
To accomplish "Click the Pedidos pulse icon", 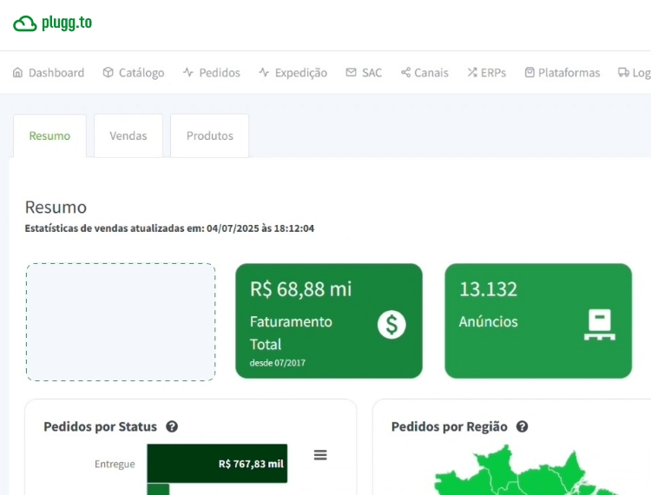I will (x=188, y=73).
